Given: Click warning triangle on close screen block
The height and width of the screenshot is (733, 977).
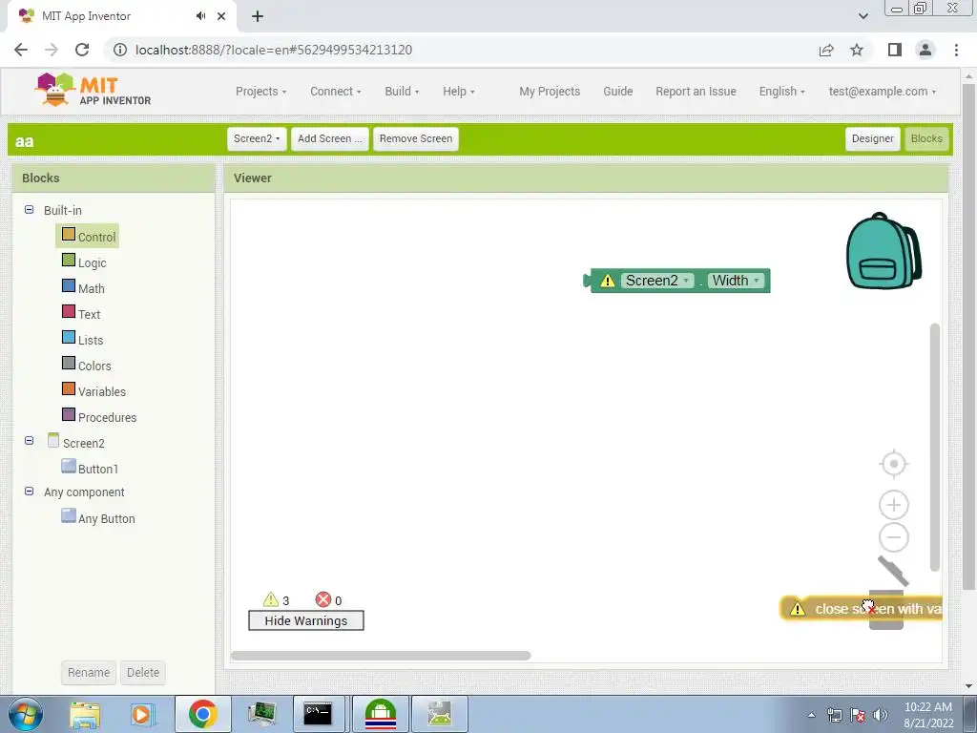Looking at the screenshot, I should tap(797, 609).
